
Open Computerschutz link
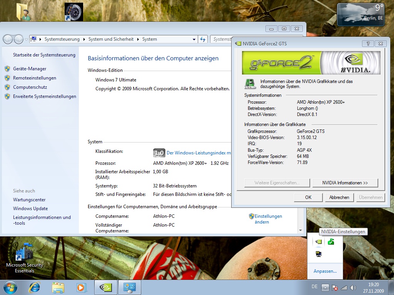(30, 87)
